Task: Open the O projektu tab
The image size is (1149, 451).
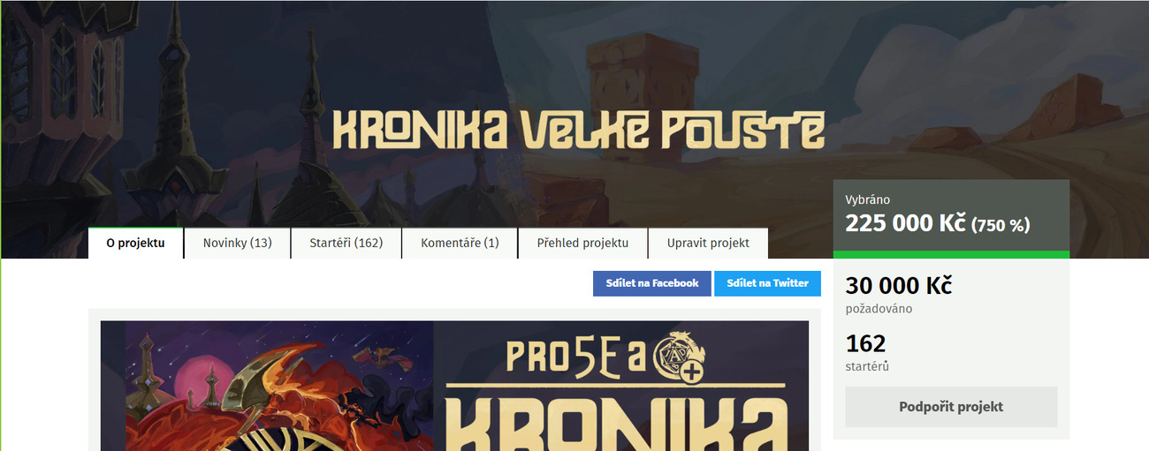Action: 135,243
